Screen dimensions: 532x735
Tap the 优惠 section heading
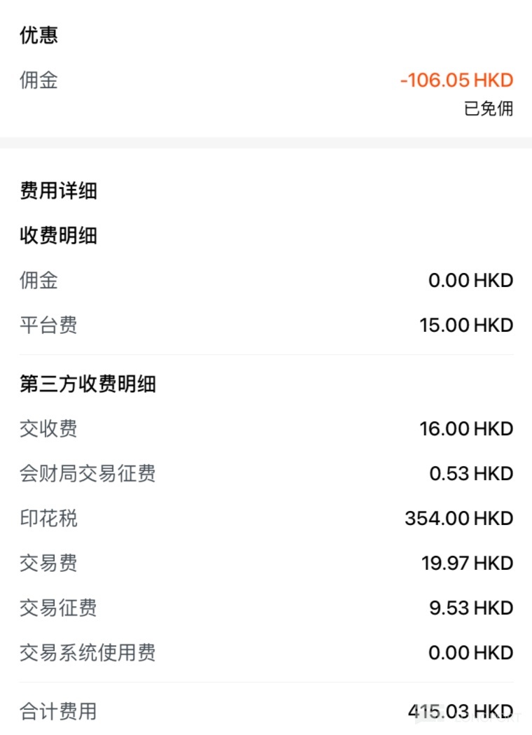tap(38, 35)
